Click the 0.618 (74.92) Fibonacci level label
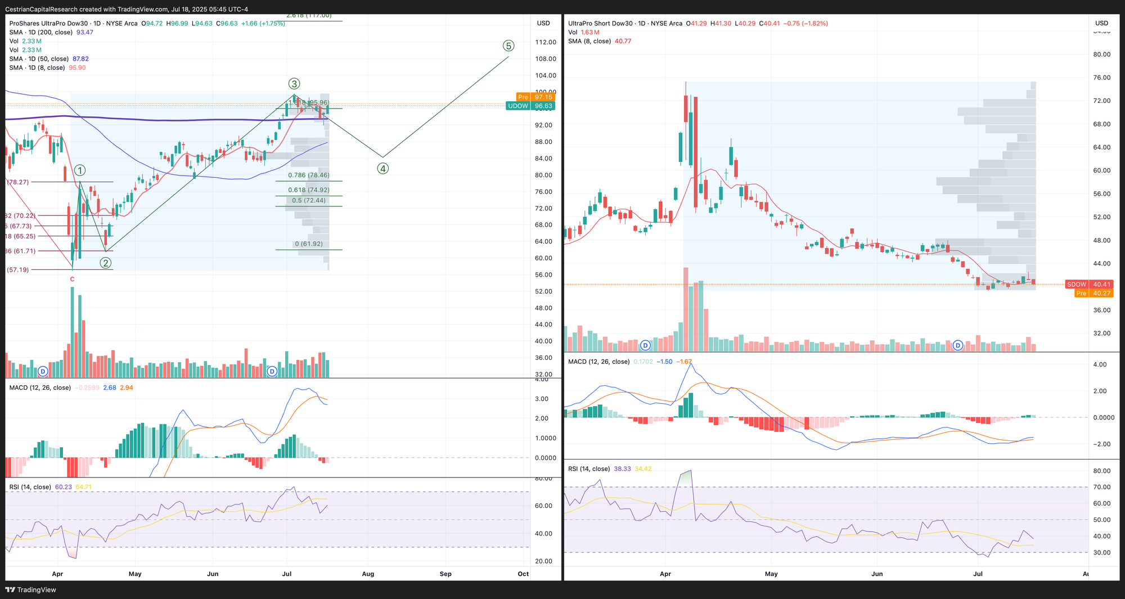The image size is (1125, 599). 309,190
